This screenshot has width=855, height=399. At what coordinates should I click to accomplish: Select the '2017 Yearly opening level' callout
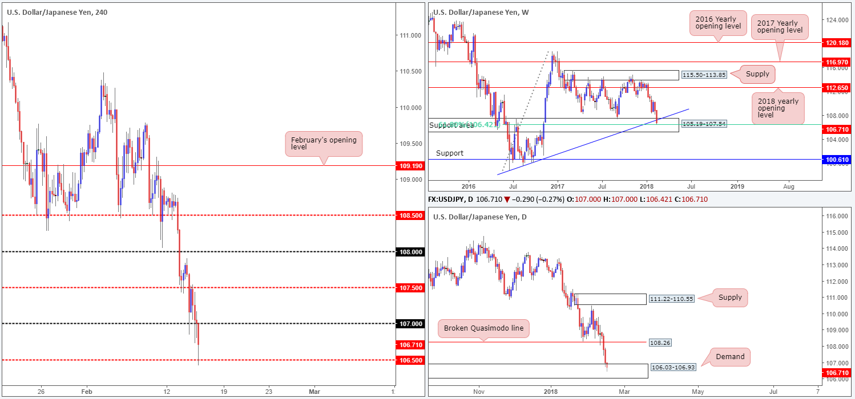tap(780, 26)
